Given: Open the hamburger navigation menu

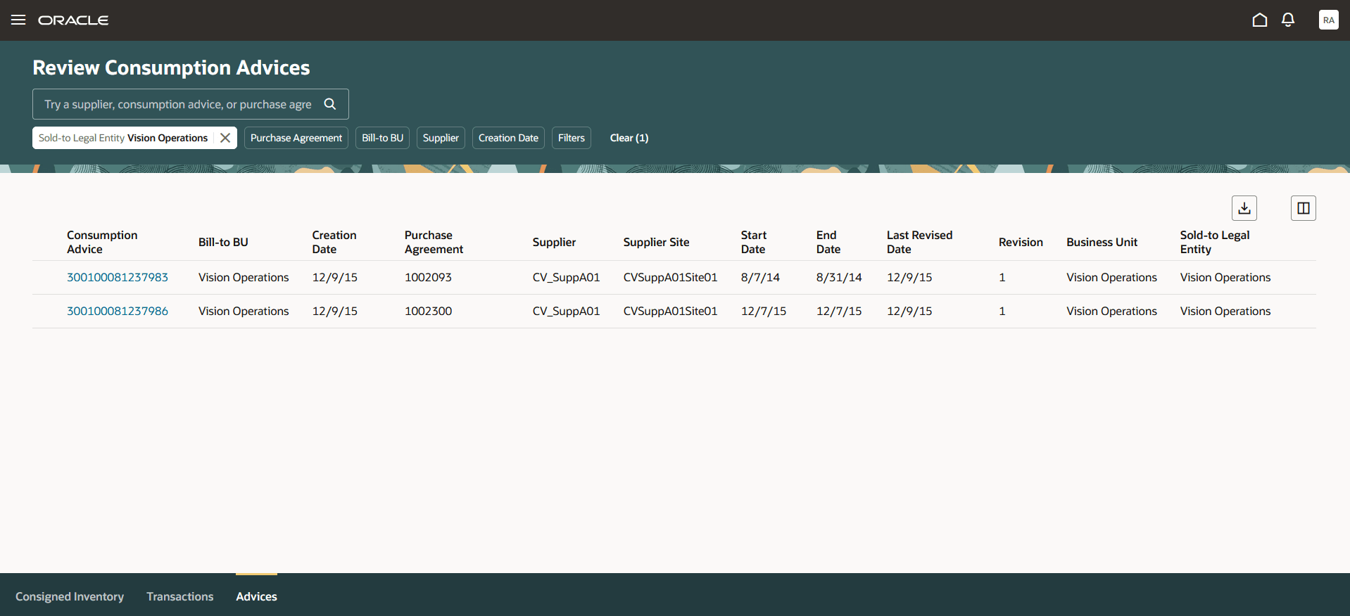Looking at the screenshot, I should coord(18,20).
